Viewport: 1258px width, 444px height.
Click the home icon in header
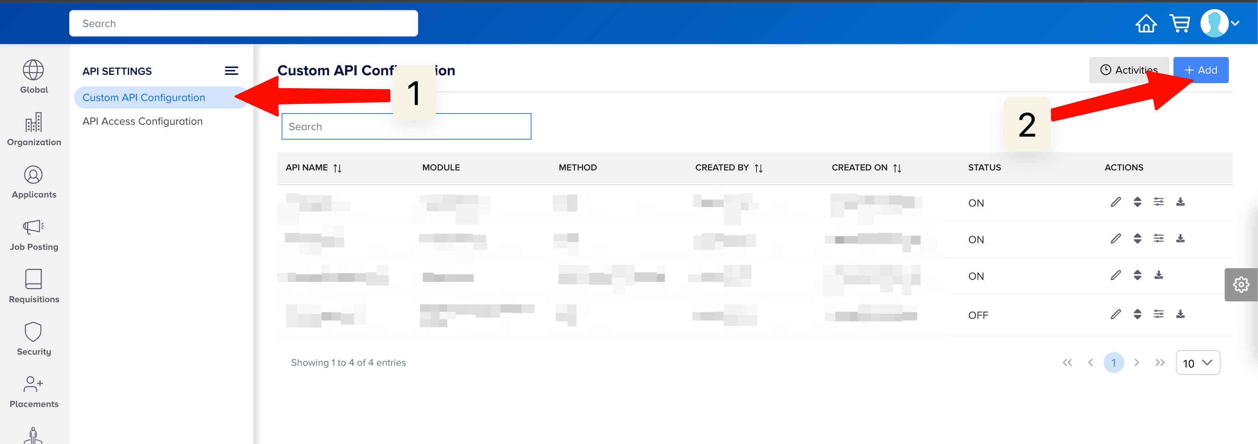pyautogui.click(x=1145, y=23)
